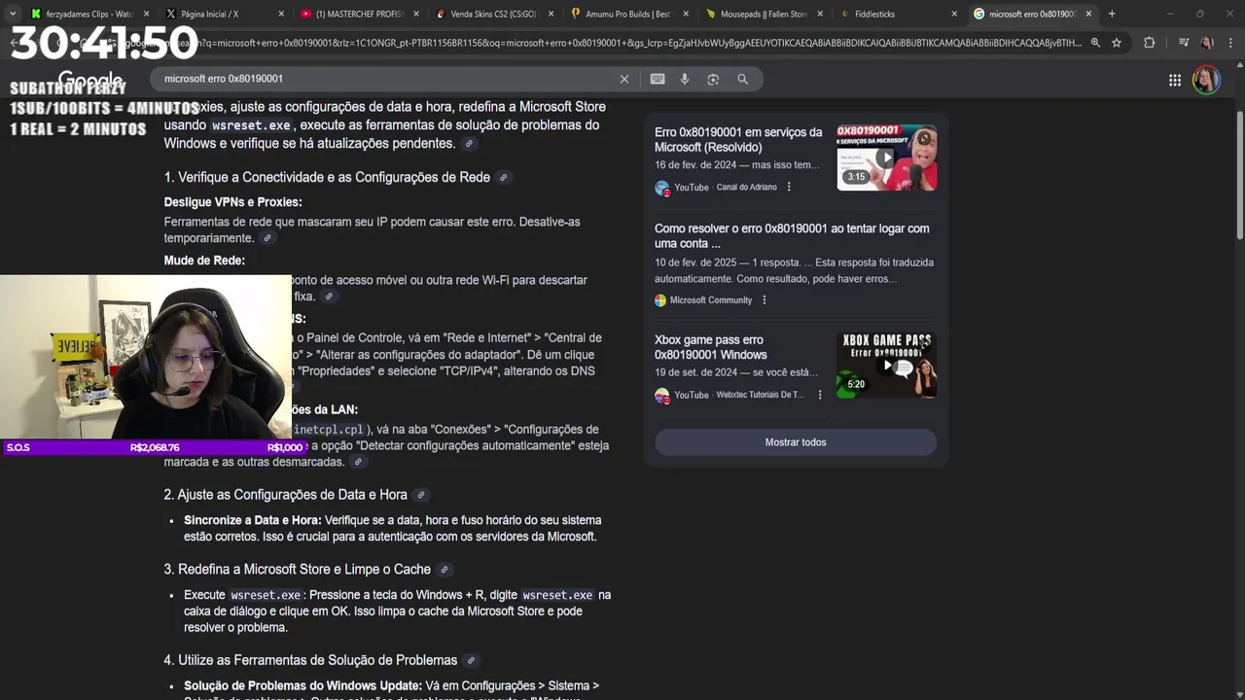Close the Venda Skins CS2 tab
Screen dimensions: 1245x700
point(551,15)
